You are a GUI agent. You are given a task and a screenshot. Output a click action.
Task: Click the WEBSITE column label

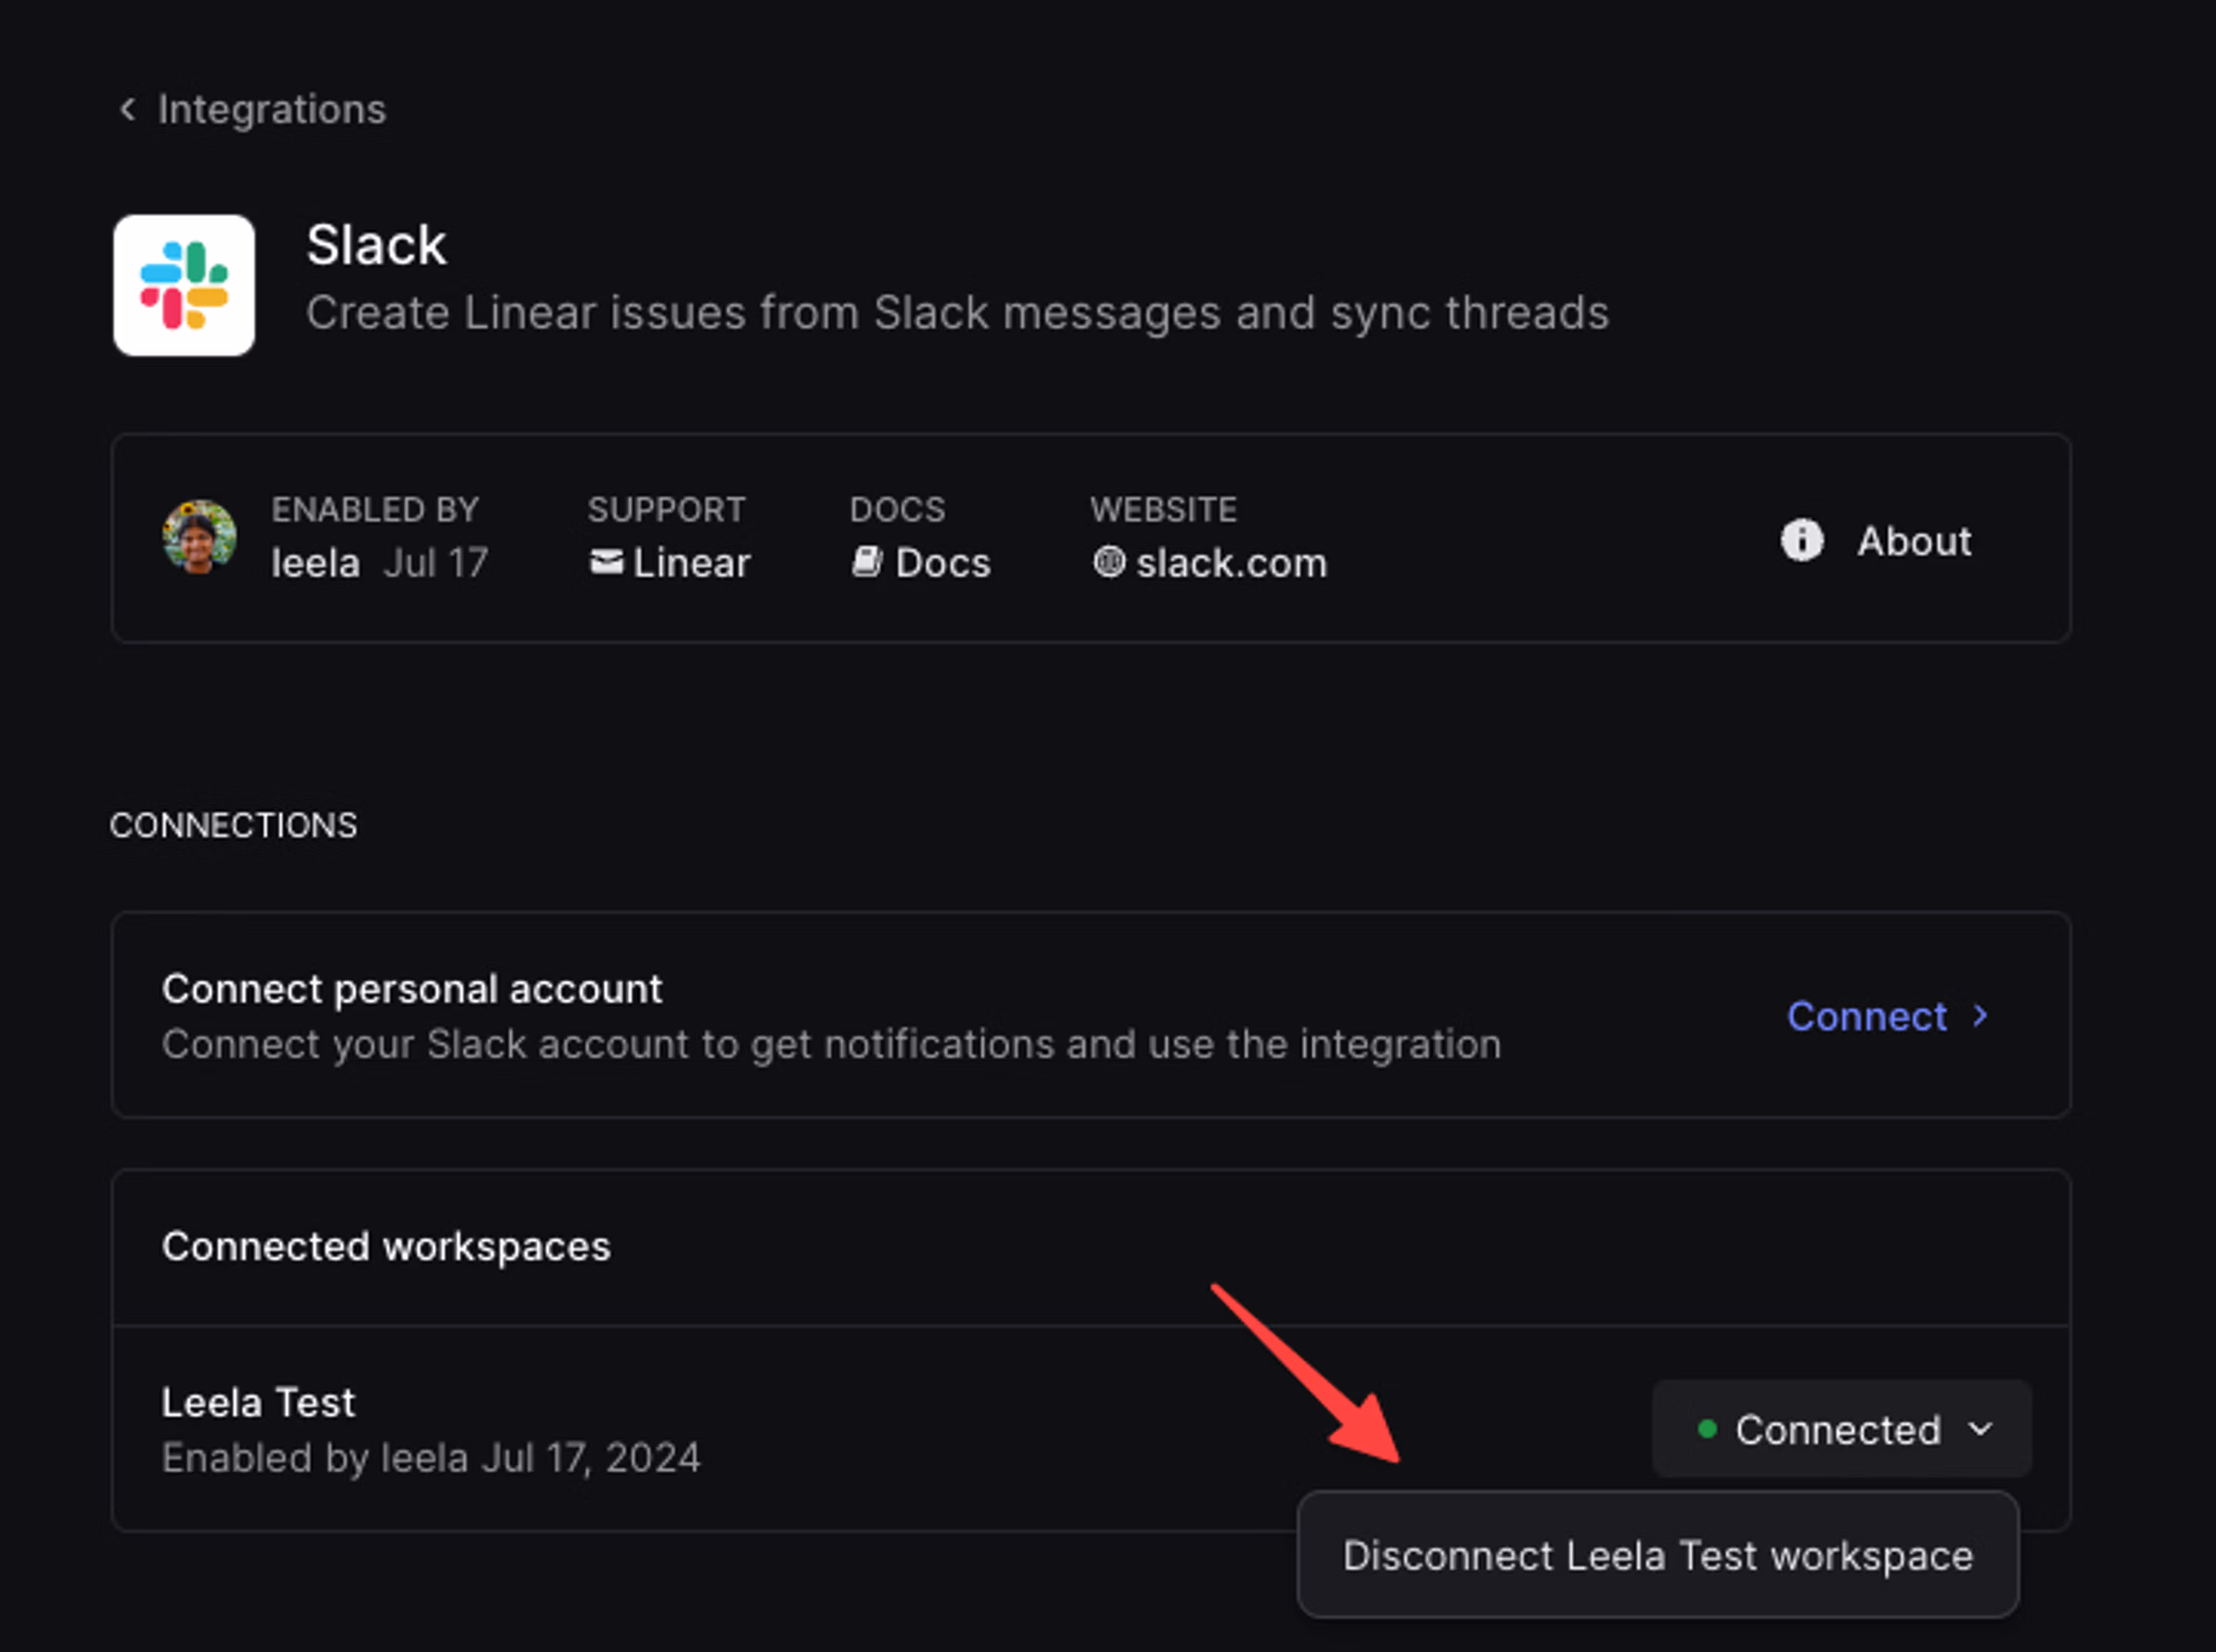point(1163,509)
